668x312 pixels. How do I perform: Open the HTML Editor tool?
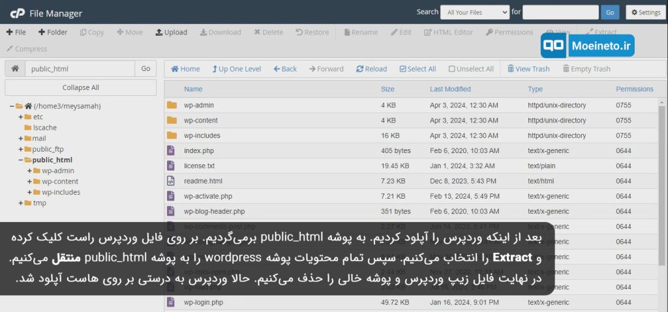pyautogui.click(x=449, y=33)
